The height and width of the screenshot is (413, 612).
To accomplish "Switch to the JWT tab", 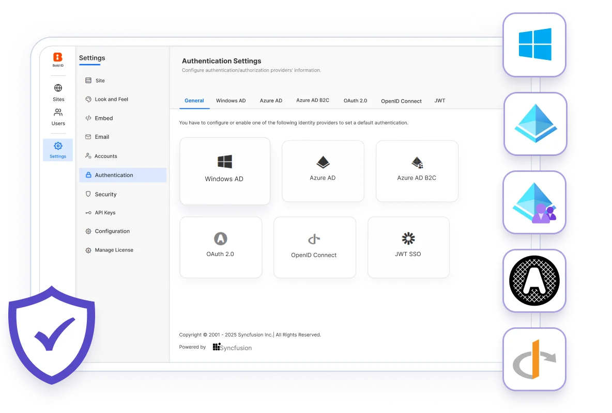I will pyautogui.click(x=440, y=101).
